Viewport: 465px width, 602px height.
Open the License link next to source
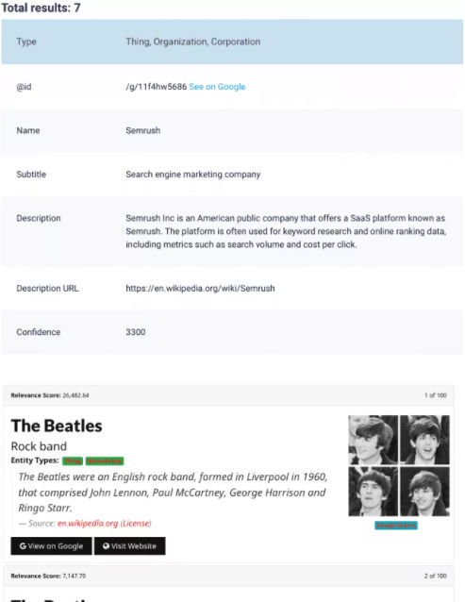pyautogui.click(x=136, y=524)
